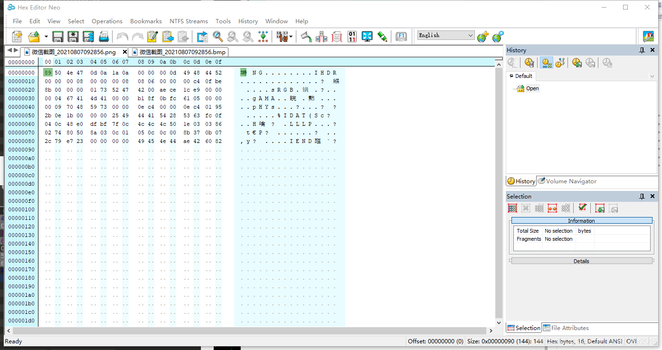This screenshot has width=662, height=350.
Task: Open the Edit menu
Action: [35, 21]
